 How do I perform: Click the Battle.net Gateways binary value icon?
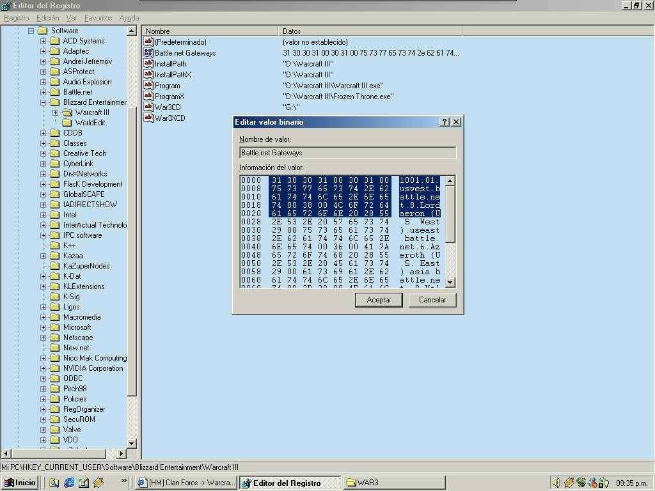[148, 53]
